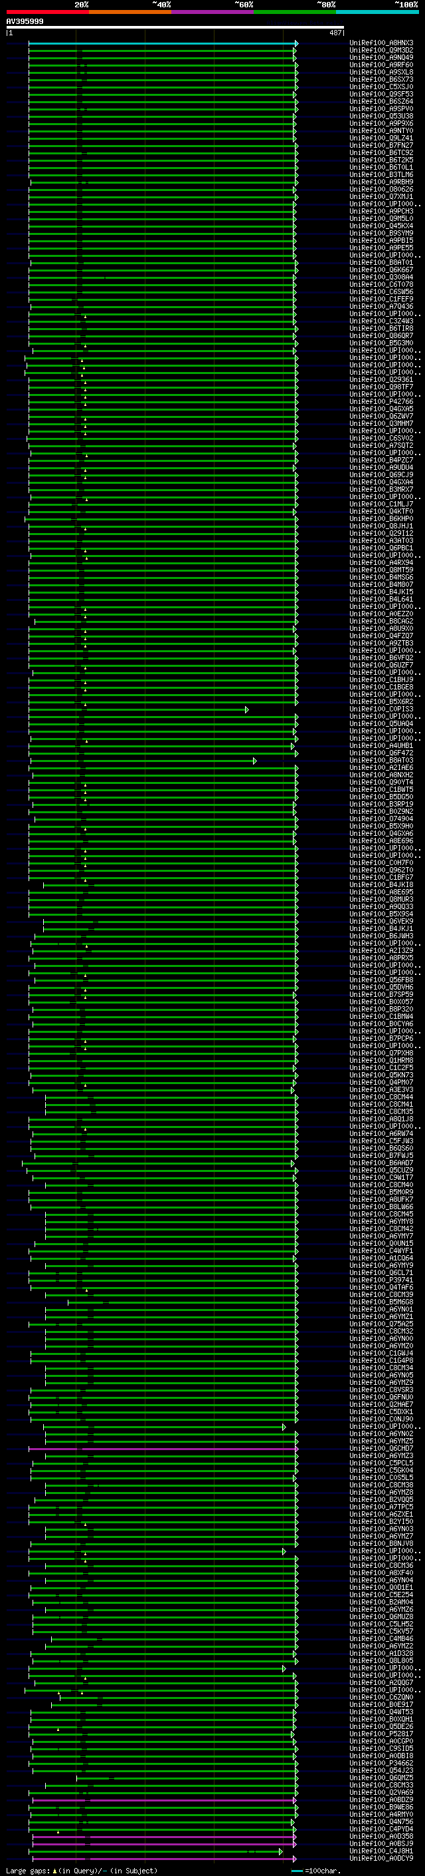Select hit label UniRef100_Q53U38
This screenshot has height=1876, width=425.
(381, 116)
